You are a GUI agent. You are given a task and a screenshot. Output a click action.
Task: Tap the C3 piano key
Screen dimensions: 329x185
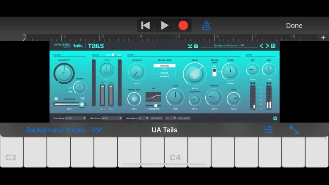[x=12, y=152]
